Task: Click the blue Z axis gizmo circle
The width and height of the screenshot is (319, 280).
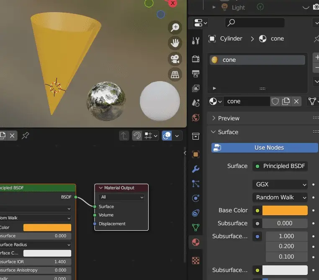Action: click(x=161, y=14)
